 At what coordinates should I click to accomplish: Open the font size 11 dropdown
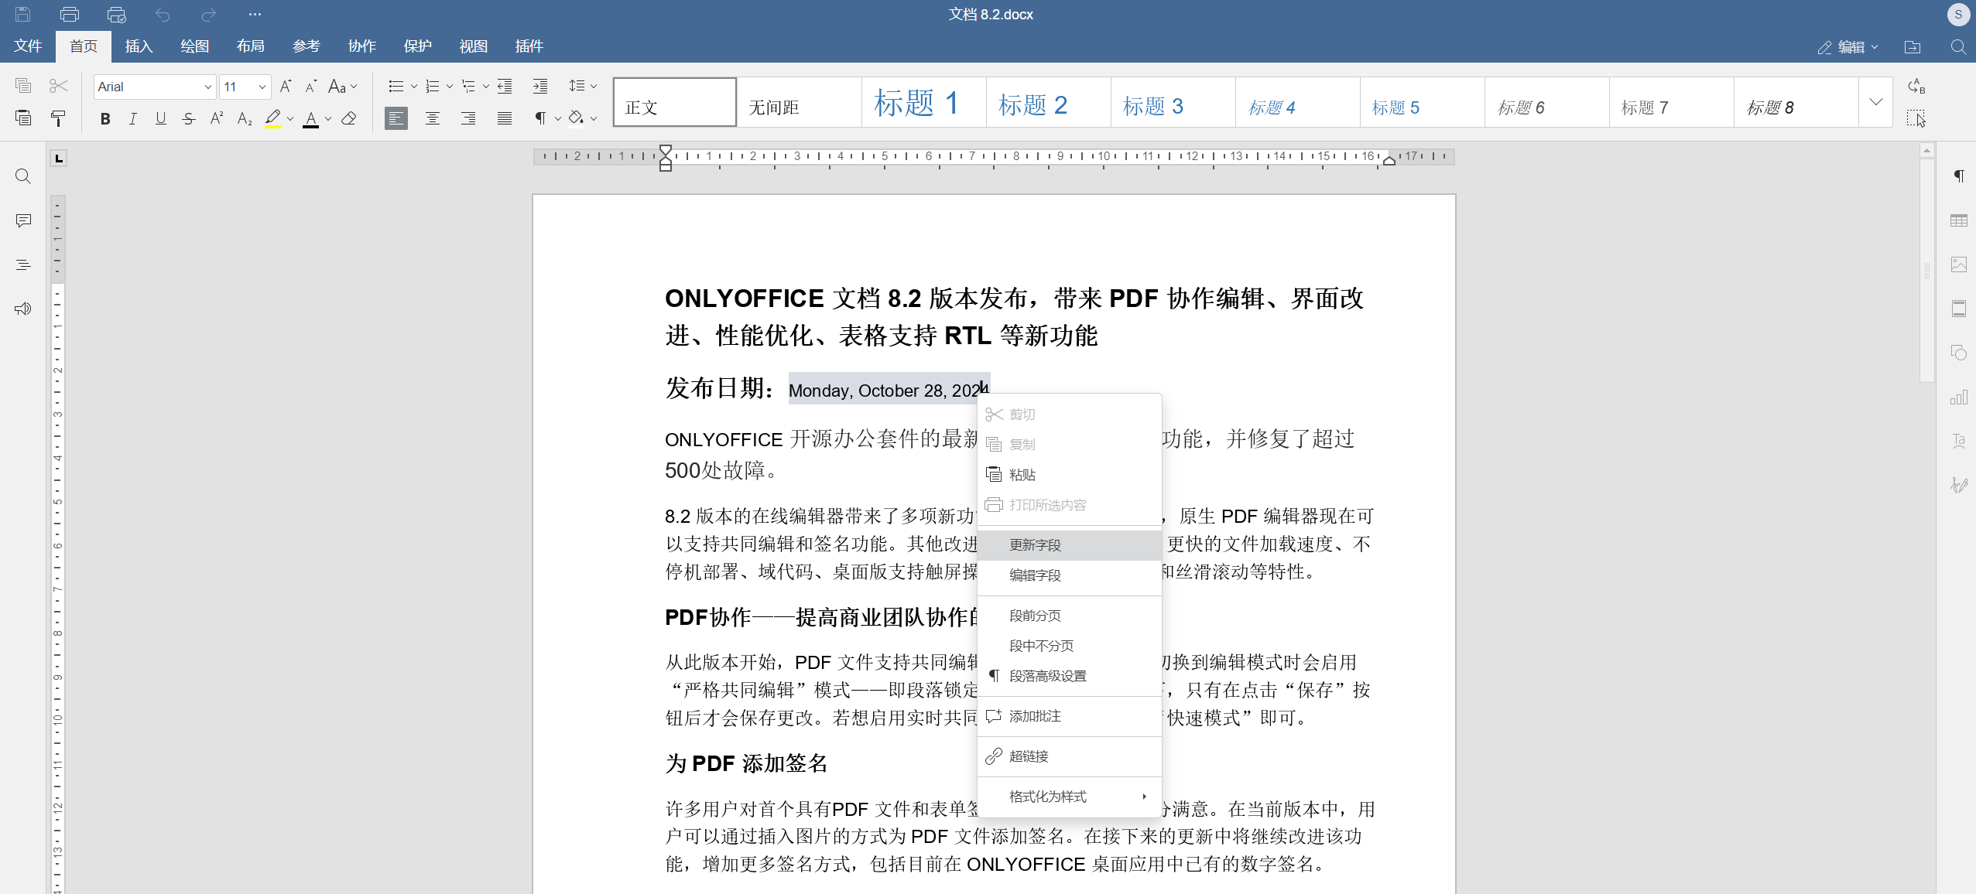tap(262, 87)
